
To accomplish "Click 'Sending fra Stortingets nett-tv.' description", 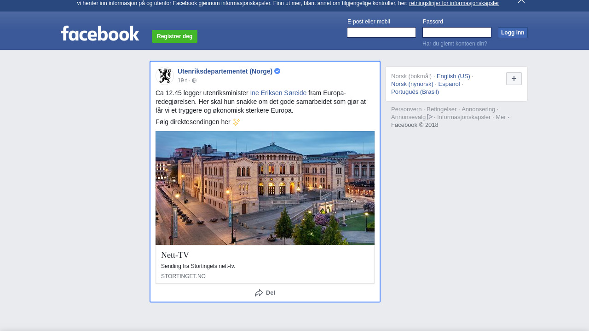I will coord(198,266).
